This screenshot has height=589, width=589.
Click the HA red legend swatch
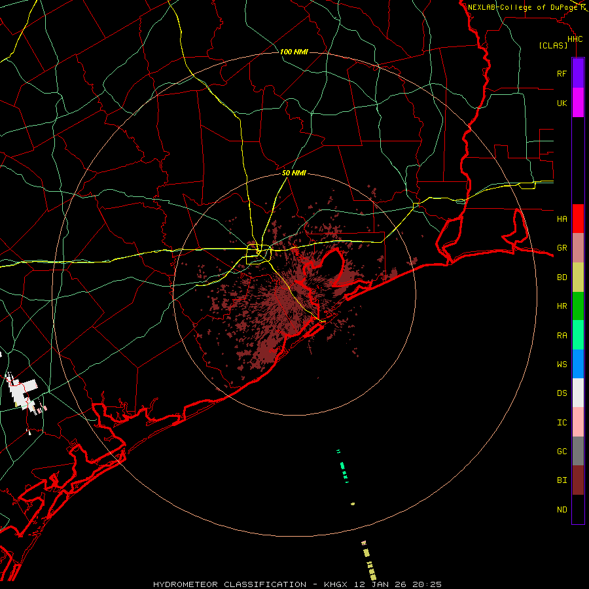tap(578, 219)
